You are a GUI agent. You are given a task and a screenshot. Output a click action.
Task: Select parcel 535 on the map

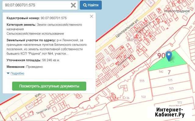point(170,80)
